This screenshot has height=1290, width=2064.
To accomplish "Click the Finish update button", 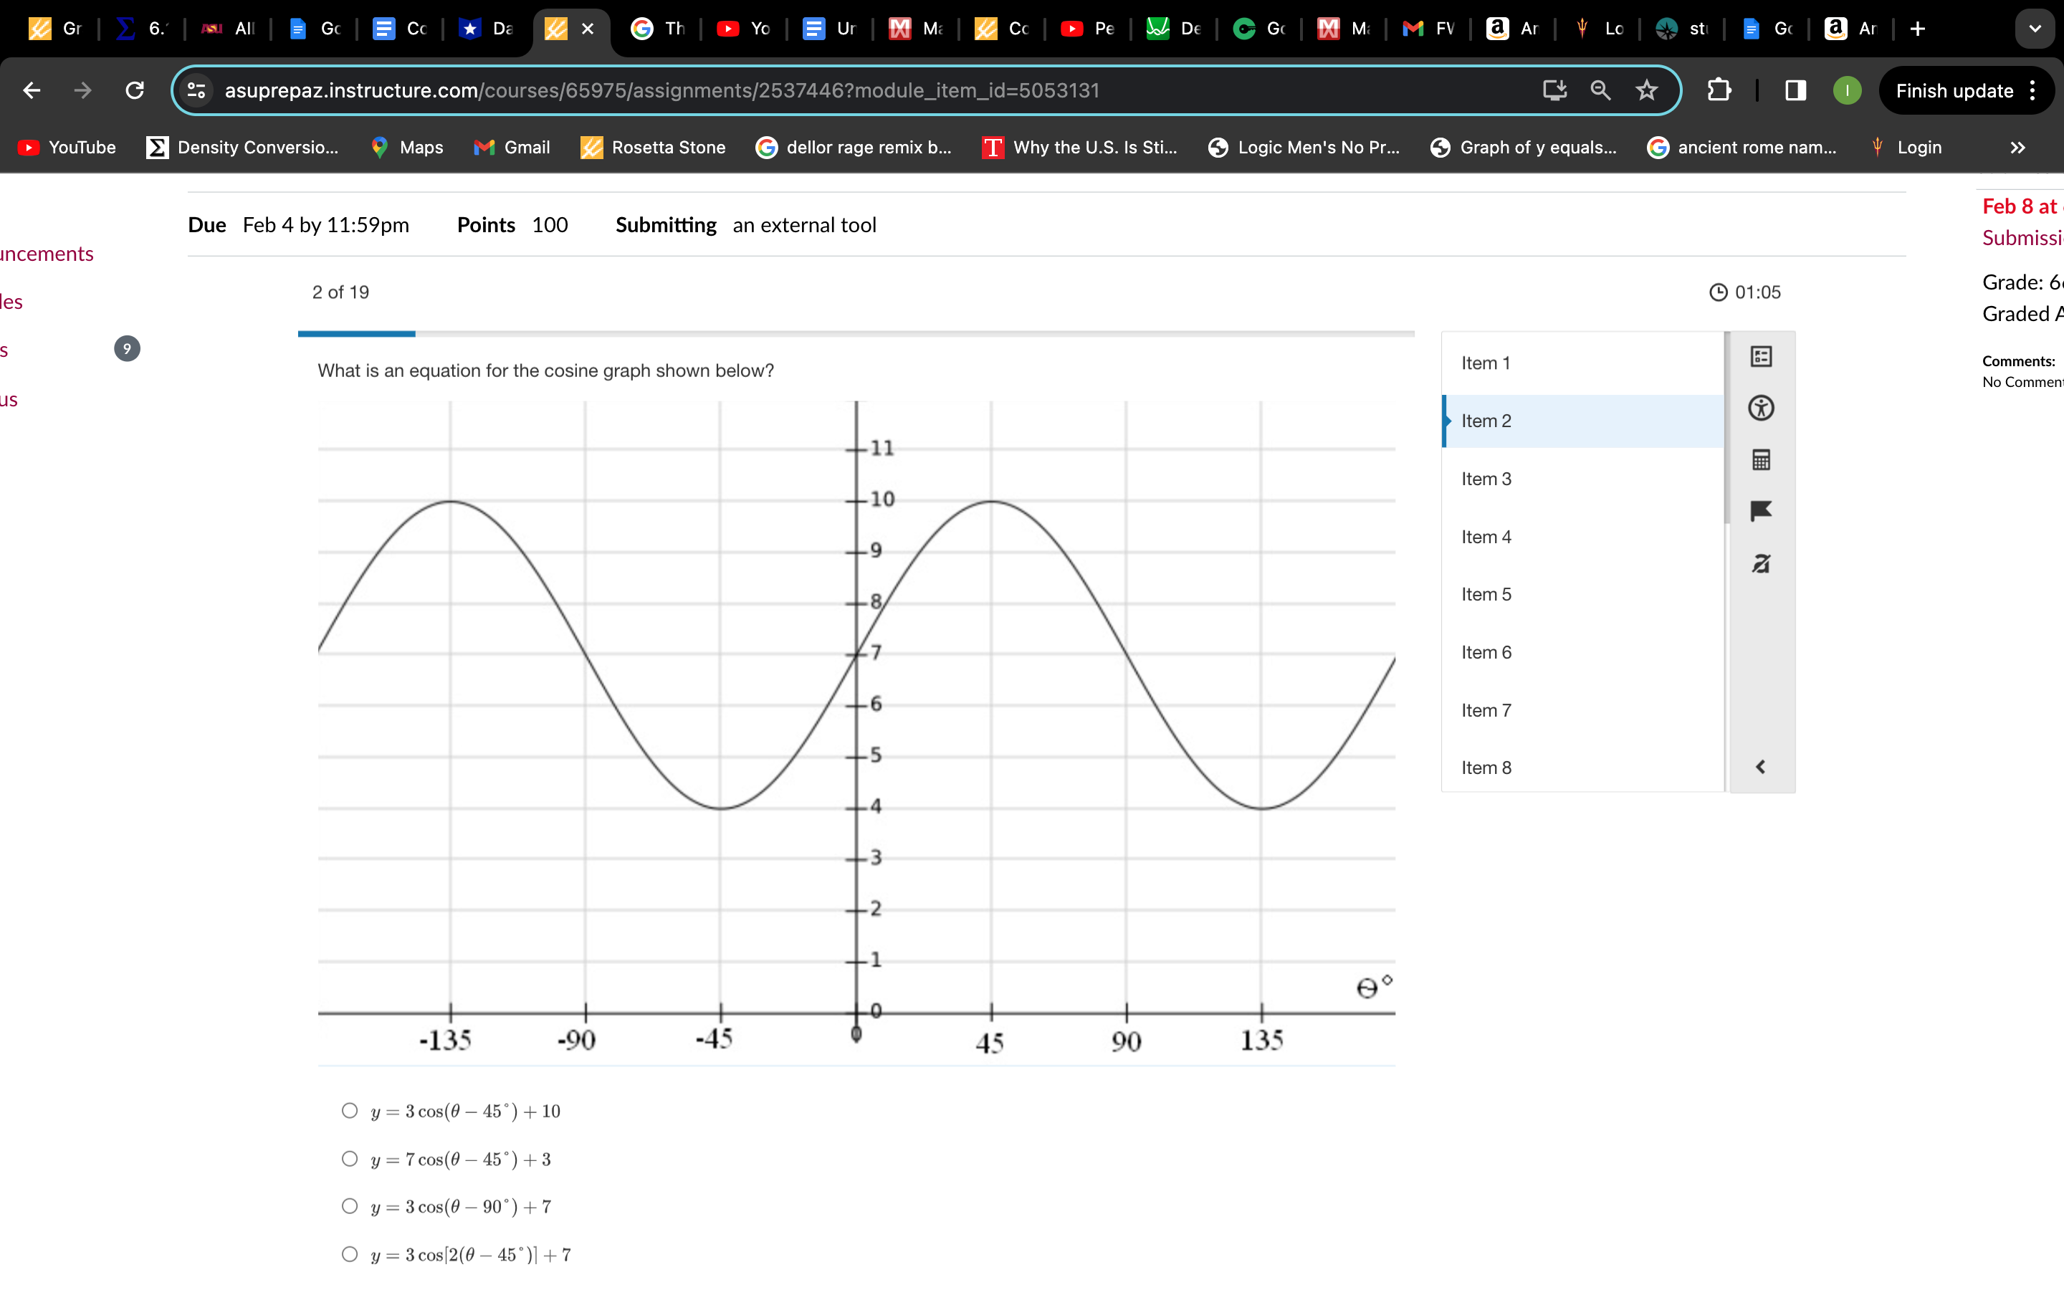I will pyautogui.click(x=1954, y=90).
